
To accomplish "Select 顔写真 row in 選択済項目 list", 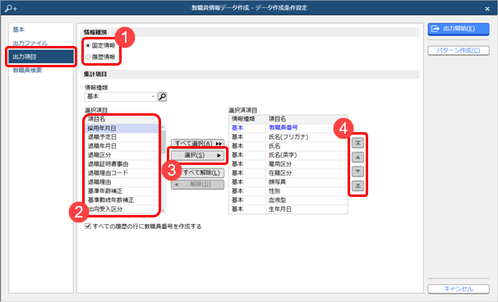I will (x=288, y=182).
